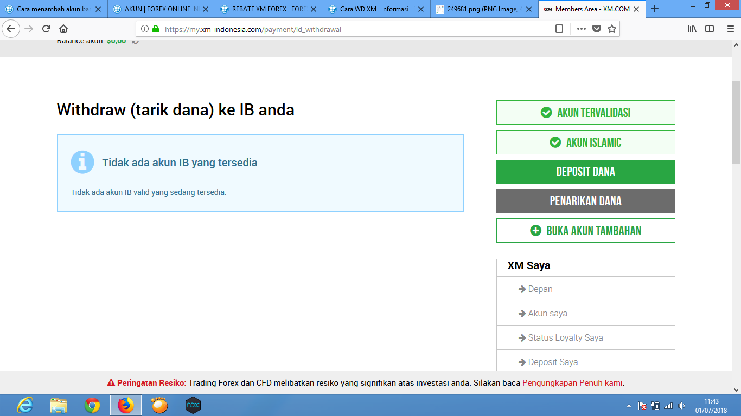Image resolution: width=741 pixels, height=416 pixels.
Task: Open the Library bookmarks icon
Action: (x=692, y=29)
